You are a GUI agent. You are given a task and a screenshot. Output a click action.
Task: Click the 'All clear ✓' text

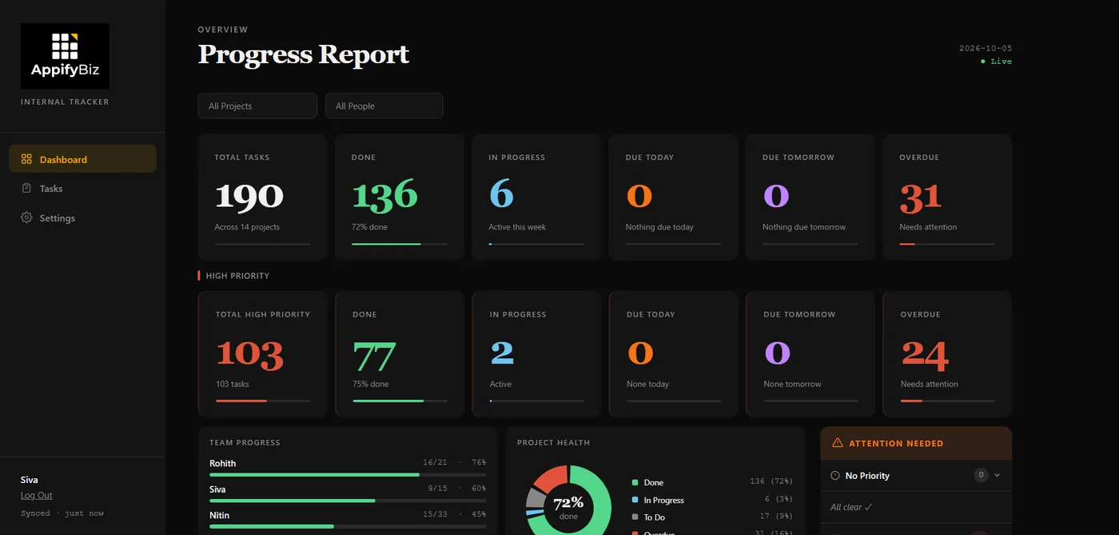[x=851, y=507]
